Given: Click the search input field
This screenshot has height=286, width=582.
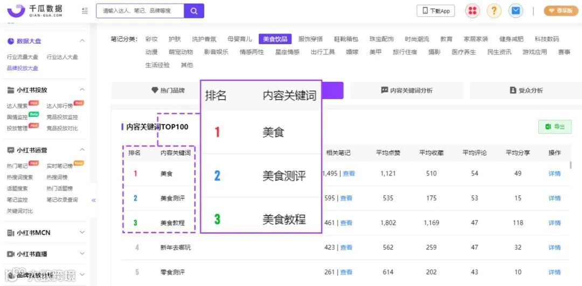Looking at the screenshot, I should click(140, 11).
